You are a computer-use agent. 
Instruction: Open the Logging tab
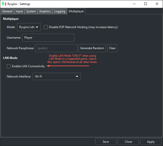pos(60,11)
